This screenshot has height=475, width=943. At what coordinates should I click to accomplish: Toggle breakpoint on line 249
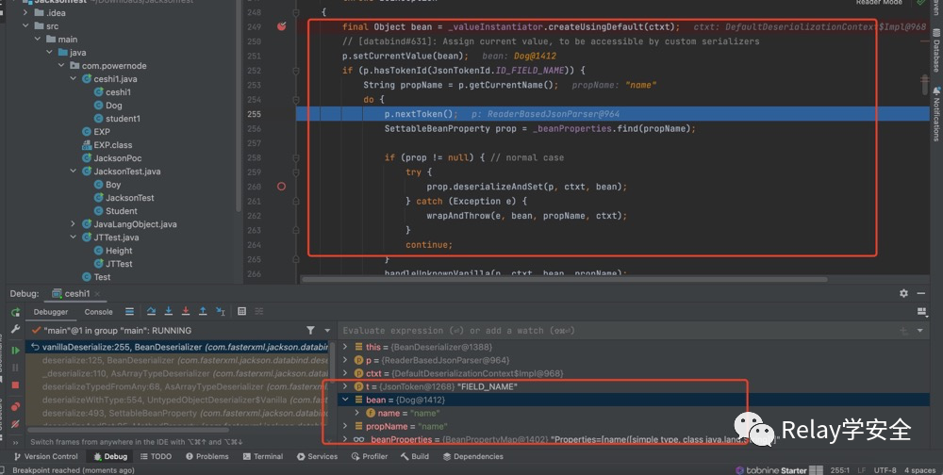[281, 26]
